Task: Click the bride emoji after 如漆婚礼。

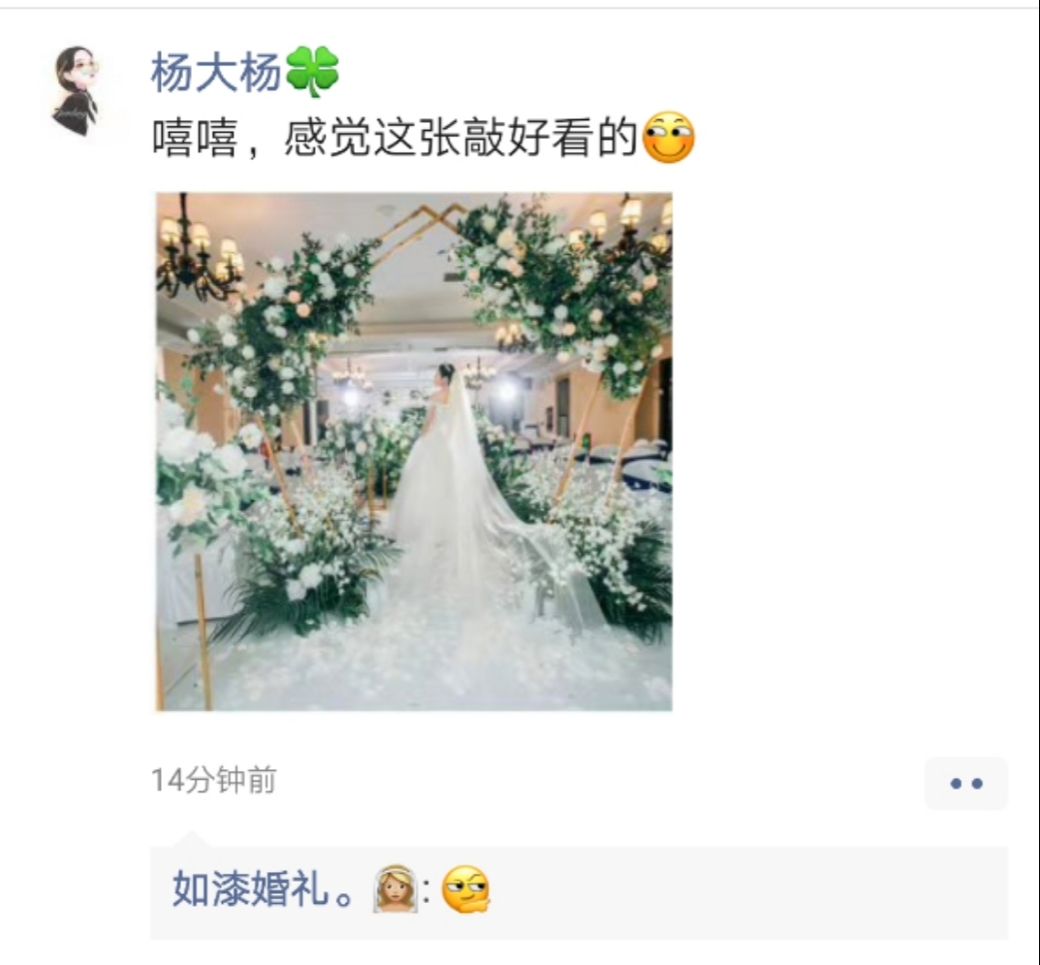Action: click(395, 889)
